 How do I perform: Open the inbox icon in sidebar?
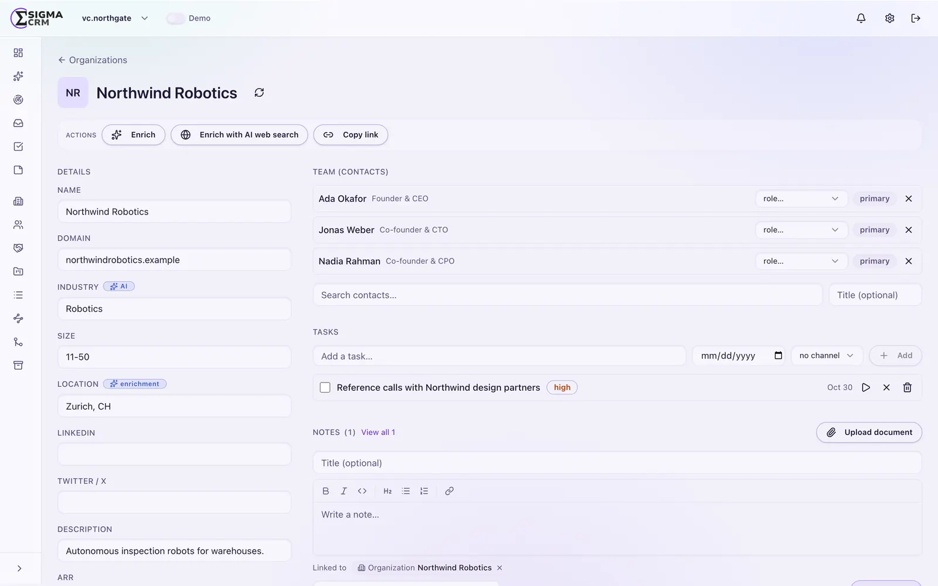click(18, 123)
